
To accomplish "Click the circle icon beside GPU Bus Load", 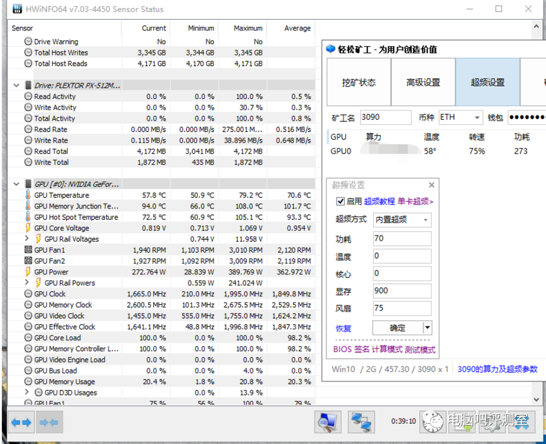I will point(28,371).
